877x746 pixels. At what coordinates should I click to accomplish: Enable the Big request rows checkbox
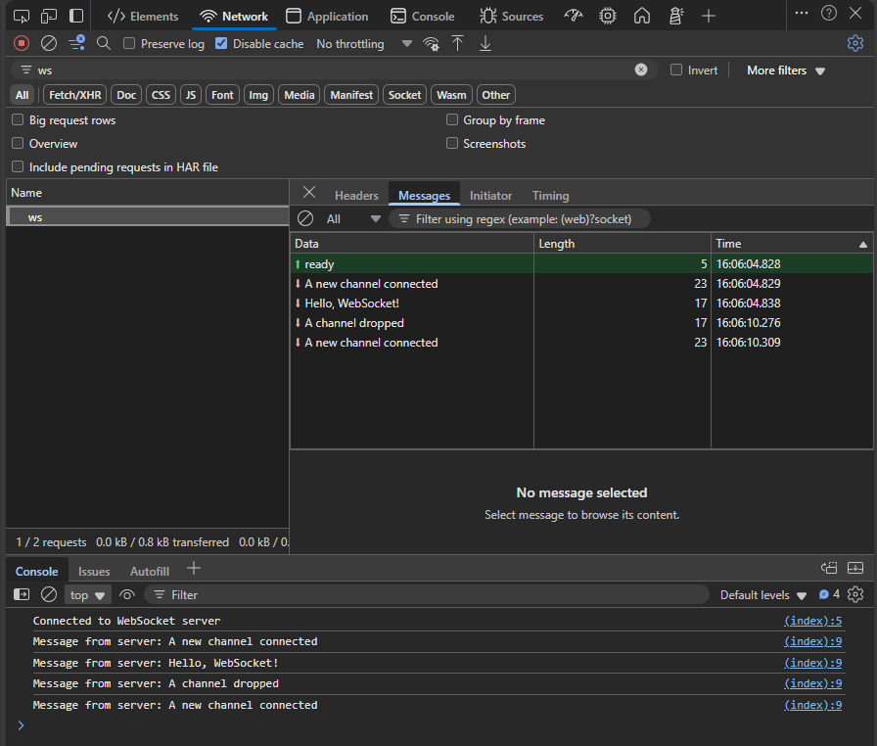(x=18, y=120)
